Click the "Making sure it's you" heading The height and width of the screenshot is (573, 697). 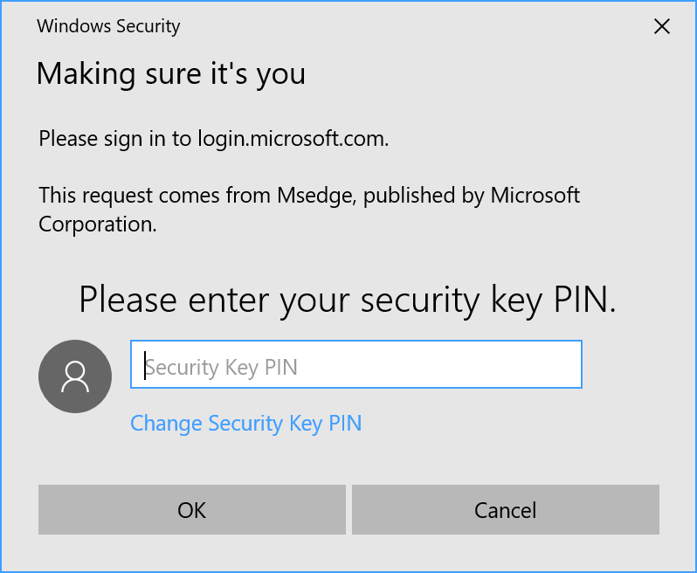pyautogui.click(x=170, y=73)
